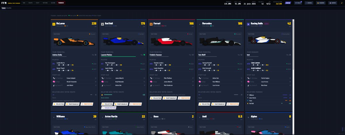The height and width of the screenshot is (135, 345).
Task: Click FÉLICITER button on McLaren card
Action: 58,104
